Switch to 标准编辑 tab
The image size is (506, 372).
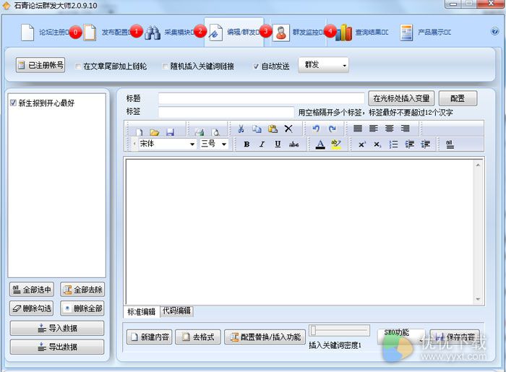coord(142,311)
